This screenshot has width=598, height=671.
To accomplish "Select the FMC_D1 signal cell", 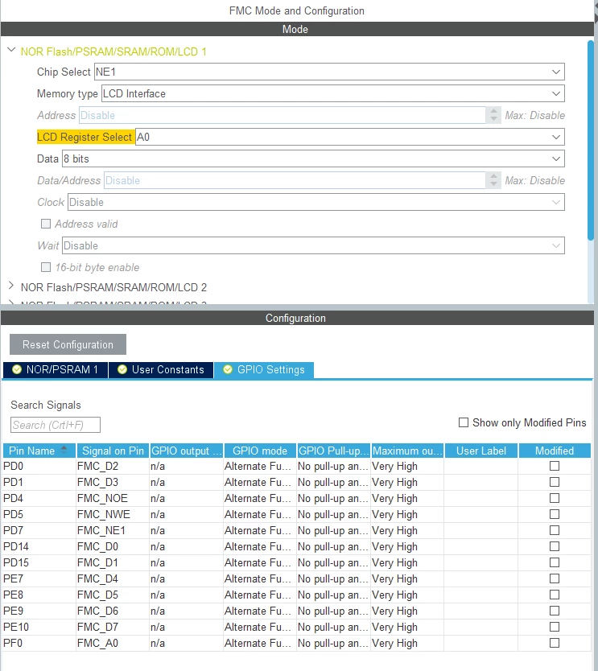I will [x=113, y=562].
